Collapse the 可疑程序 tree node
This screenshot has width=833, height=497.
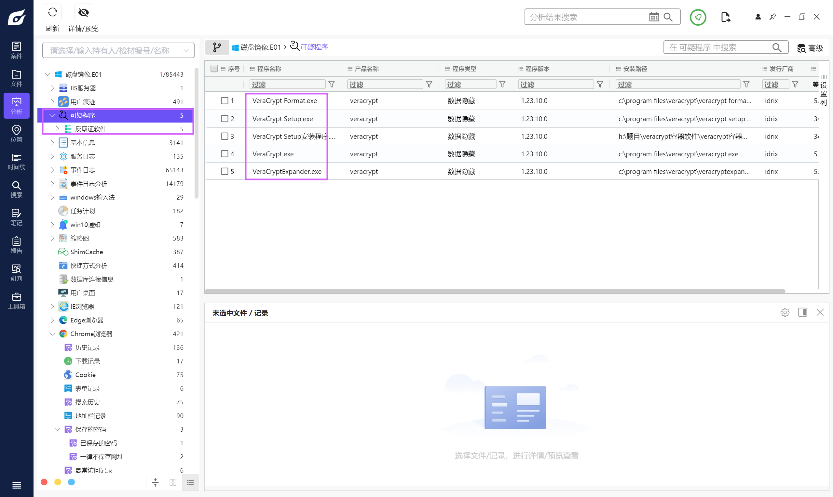click(52, 115)
